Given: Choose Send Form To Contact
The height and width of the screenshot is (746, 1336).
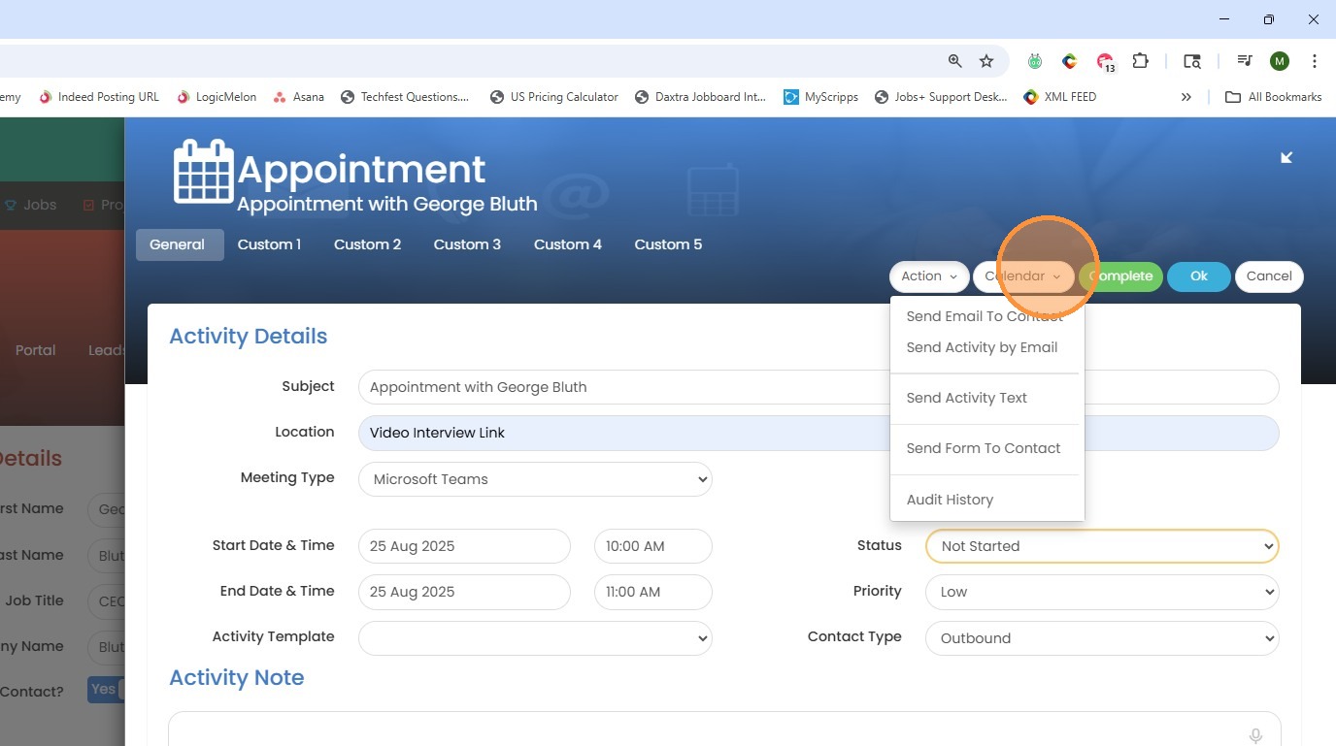Looking at the screenshot, I should (983, 448).
